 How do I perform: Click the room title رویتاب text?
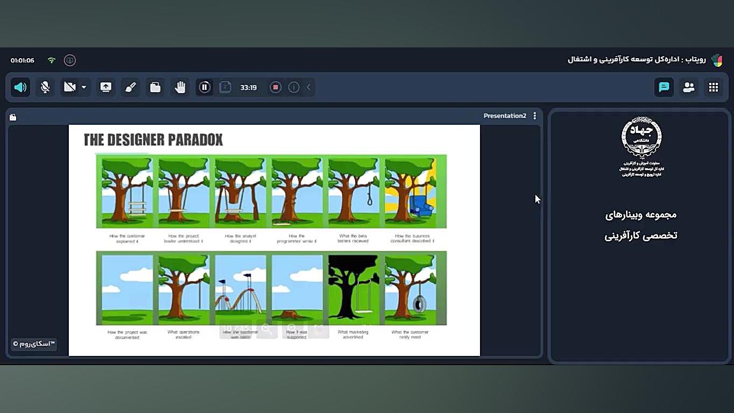point(637,59)
